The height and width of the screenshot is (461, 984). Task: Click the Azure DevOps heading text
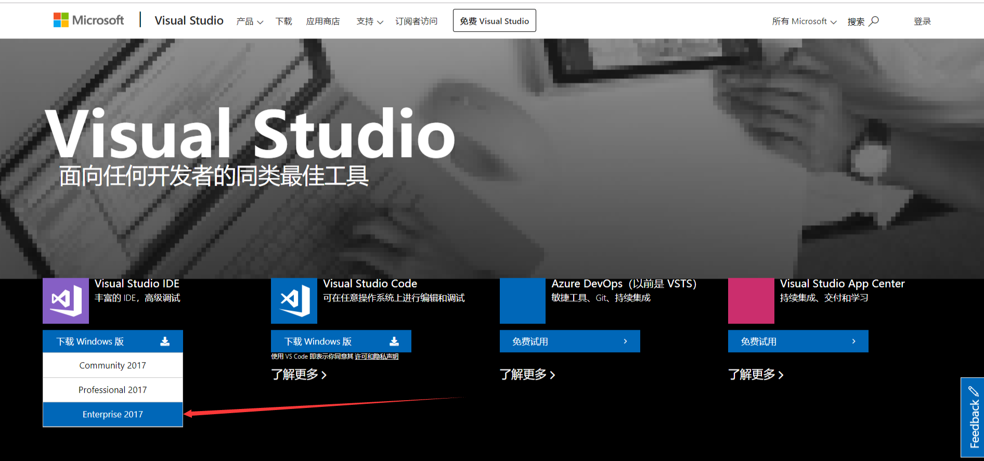pos(624,284)
